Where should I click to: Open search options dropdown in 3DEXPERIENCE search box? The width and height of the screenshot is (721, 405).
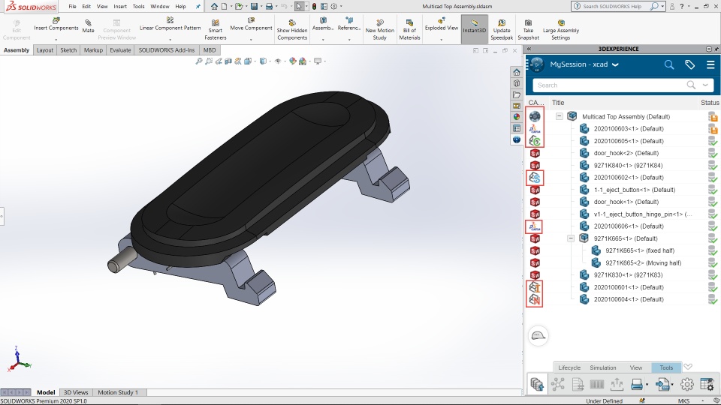(x=705, y=85)
